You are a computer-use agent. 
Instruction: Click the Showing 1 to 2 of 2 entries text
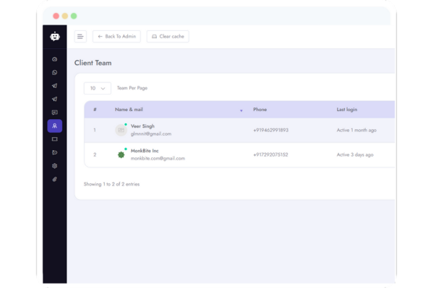[111, 184]
